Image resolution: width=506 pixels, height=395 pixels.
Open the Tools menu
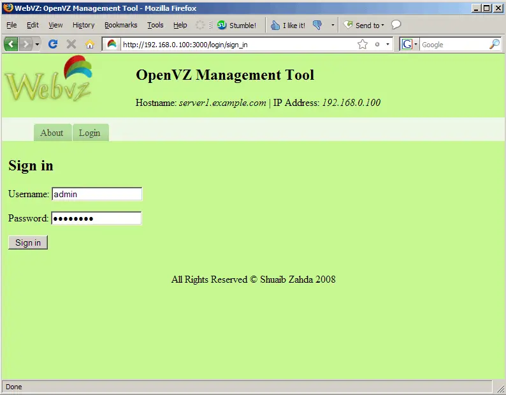tap(155, 26)
